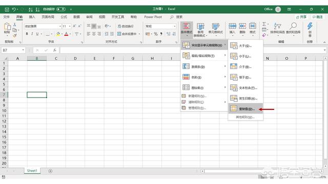Select Greater Than (大于) rule
The width and height of the screenshot is (328, 184).
[245, 45]
